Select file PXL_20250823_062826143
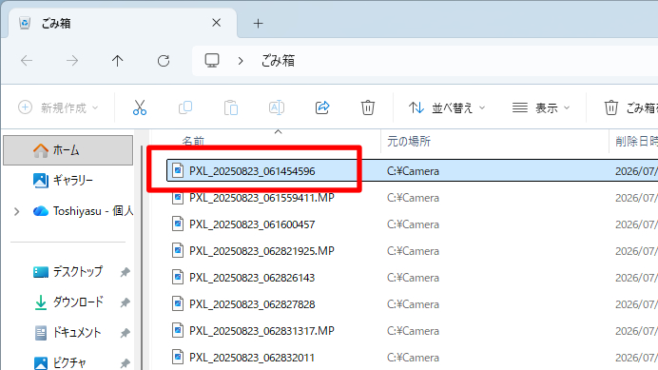 click(x=252, y=278)
